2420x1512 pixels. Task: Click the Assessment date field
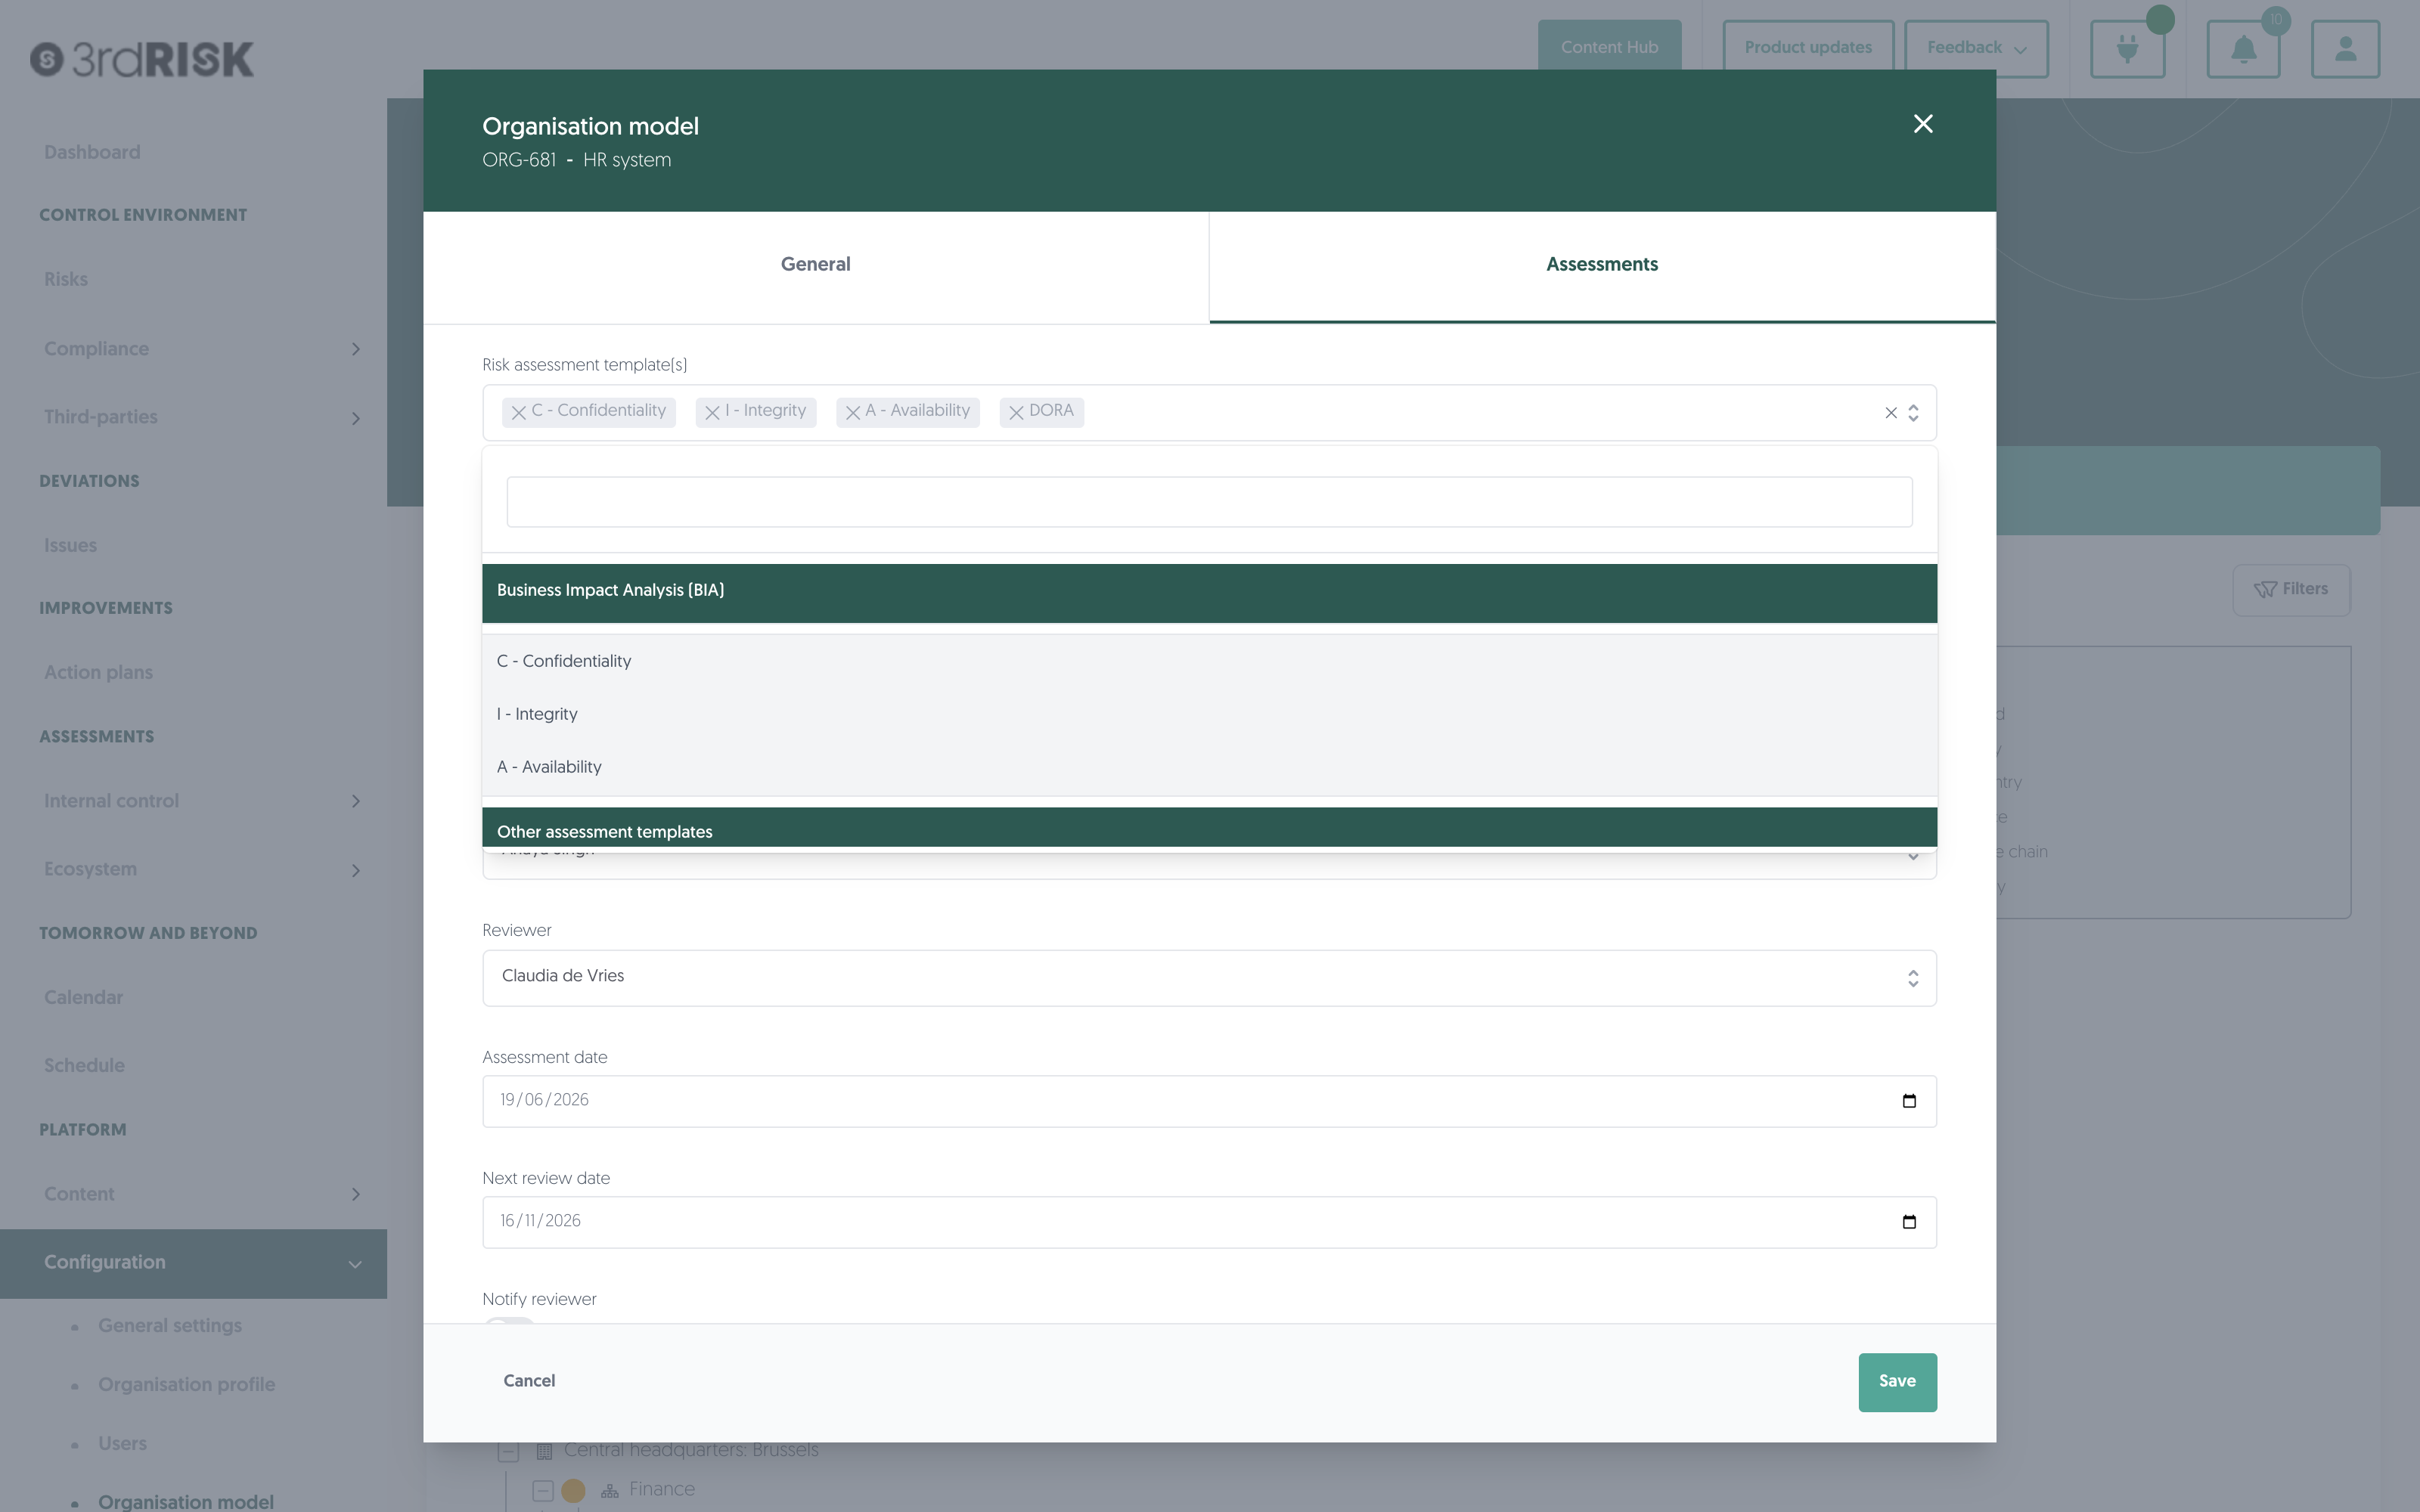pos(1209,1101)
